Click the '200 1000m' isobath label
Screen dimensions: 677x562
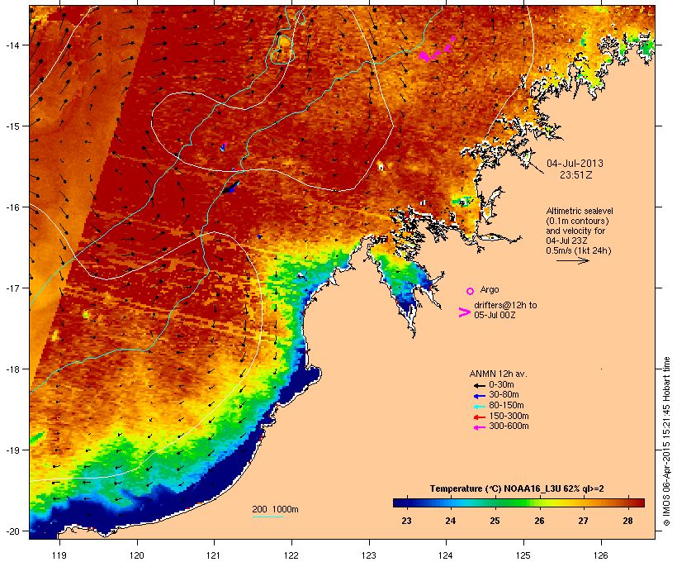click(x=275, y=509)
